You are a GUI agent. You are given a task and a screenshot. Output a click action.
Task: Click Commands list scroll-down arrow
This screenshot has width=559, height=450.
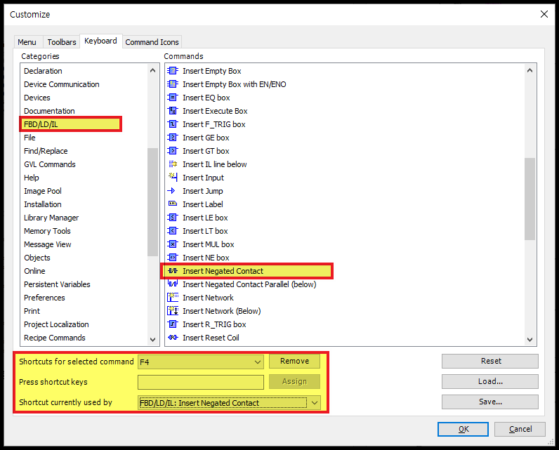[x=530, y=339]
